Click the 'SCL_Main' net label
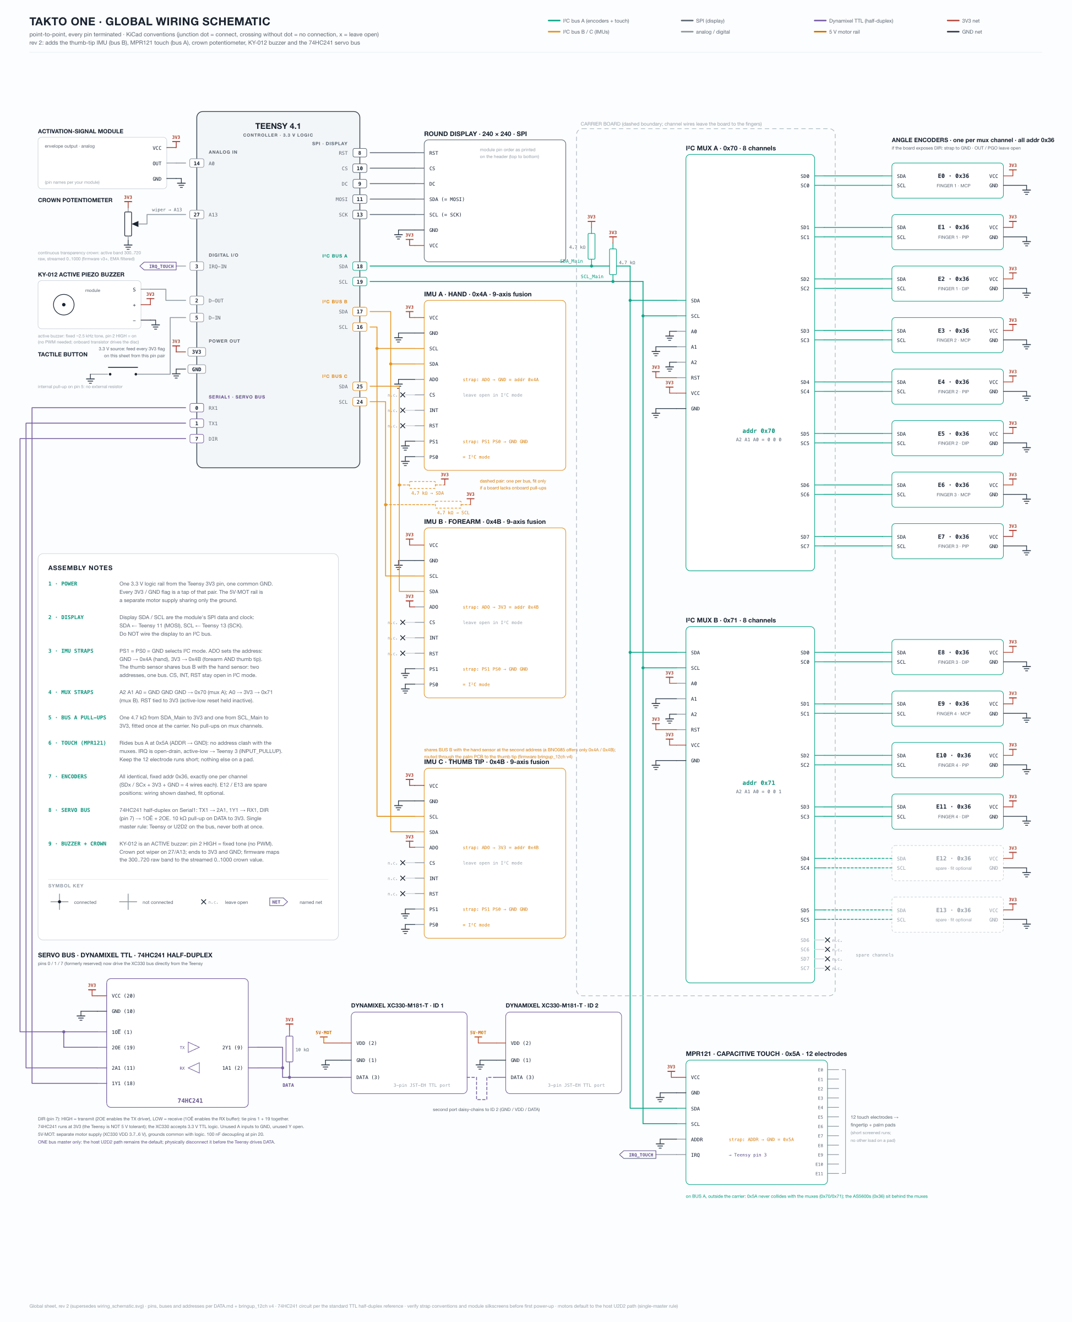This screenshot has width=1072, height=1322. (591, 277)
